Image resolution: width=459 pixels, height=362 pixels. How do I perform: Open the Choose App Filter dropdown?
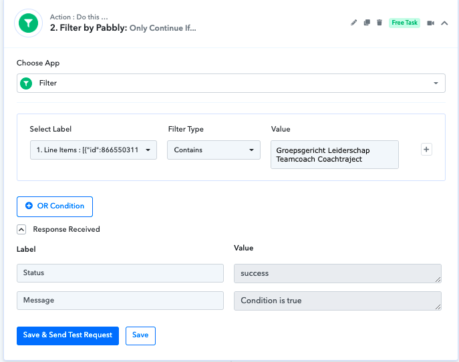[x=231, y=83]
